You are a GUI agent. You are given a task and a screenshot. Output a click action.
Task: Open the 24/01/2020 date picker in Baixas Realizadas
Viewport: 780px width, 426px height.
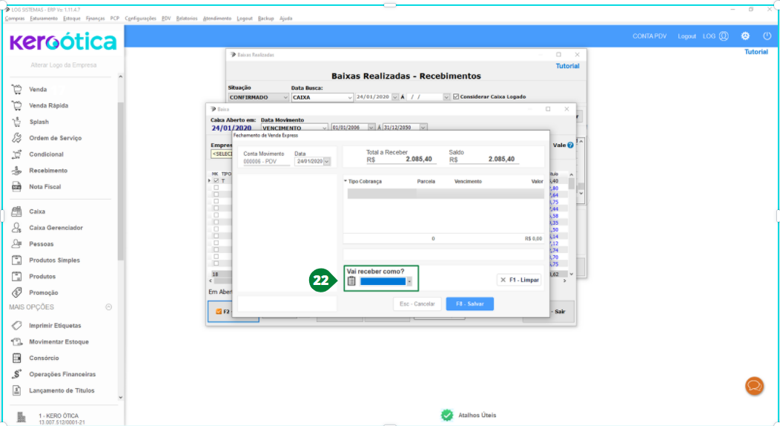pos(395,97)
